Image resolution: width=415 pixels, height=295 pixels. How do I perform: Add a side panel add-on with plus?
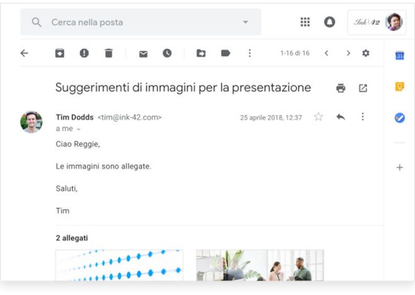click(400, 168)
